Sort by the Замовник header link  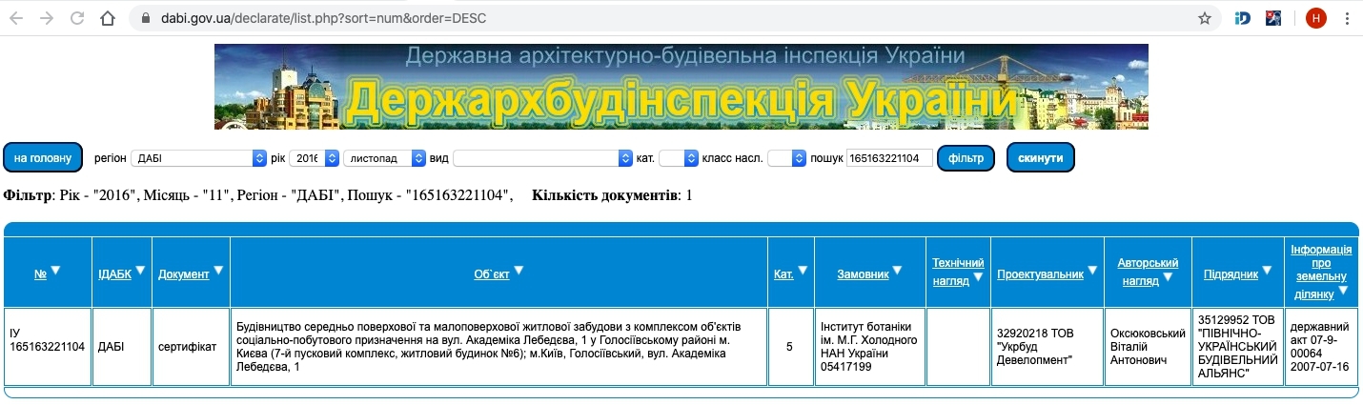[864, 274]
